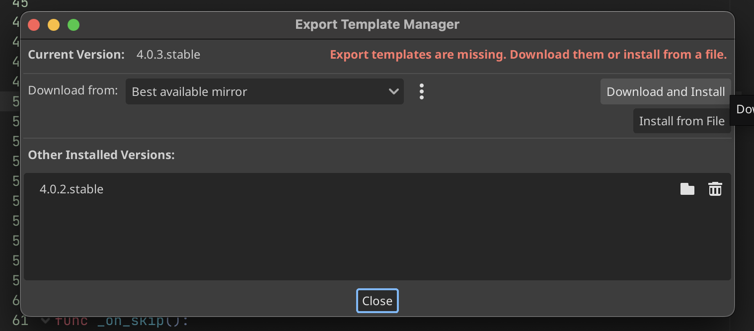
Task: Click the red missing export templates warning
Action: click(x=528, y=55)
